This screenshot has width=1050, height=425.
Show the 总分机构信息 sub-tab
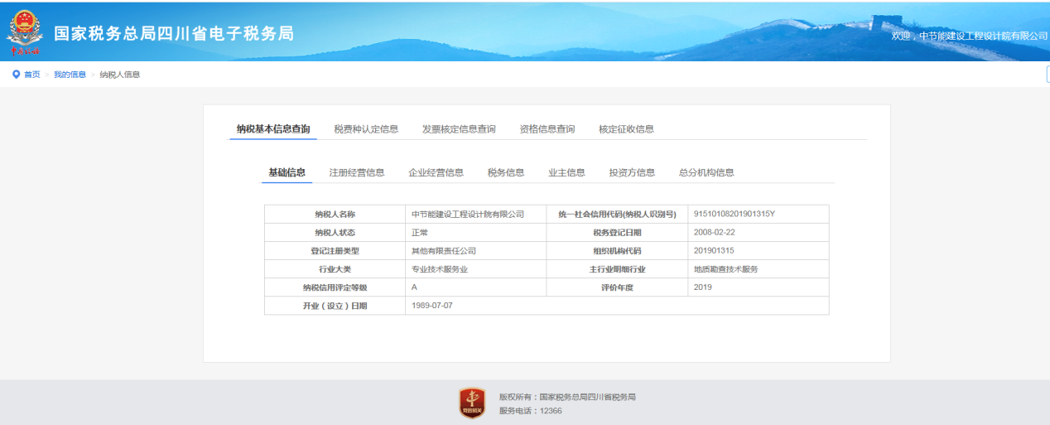click(x=706, y=172)
